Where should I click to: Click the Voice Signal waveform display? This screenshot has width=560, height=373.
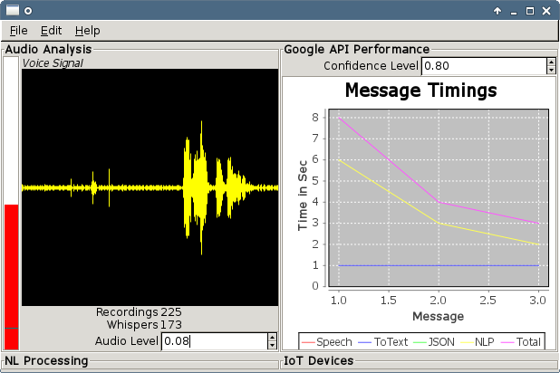coord(150,187)
